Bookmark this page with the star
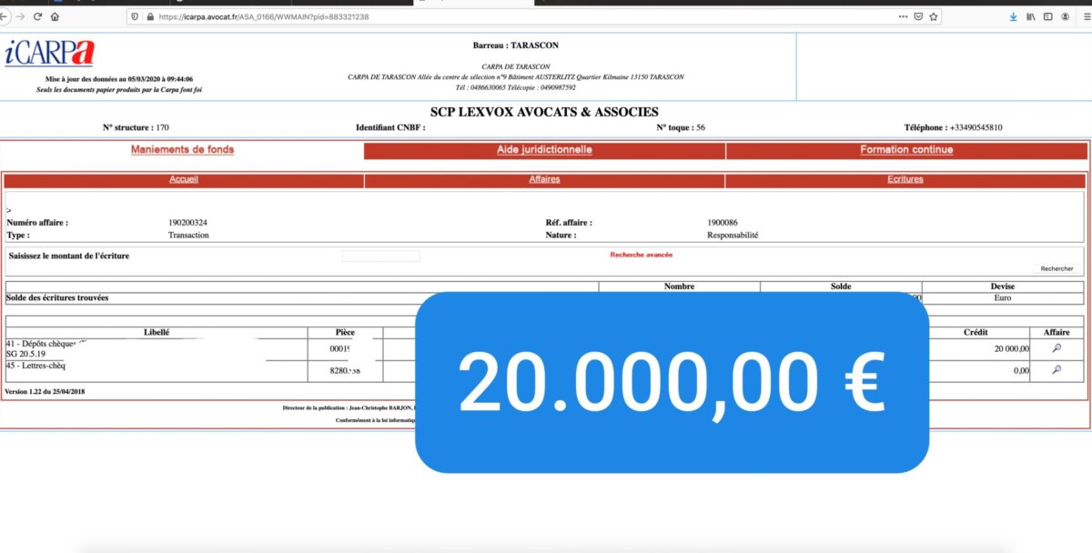 [934, 16]
